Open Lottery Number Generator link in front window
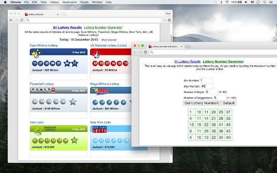Image resolution: width=277 pixels, height=173 pixels. click(223, 61)
